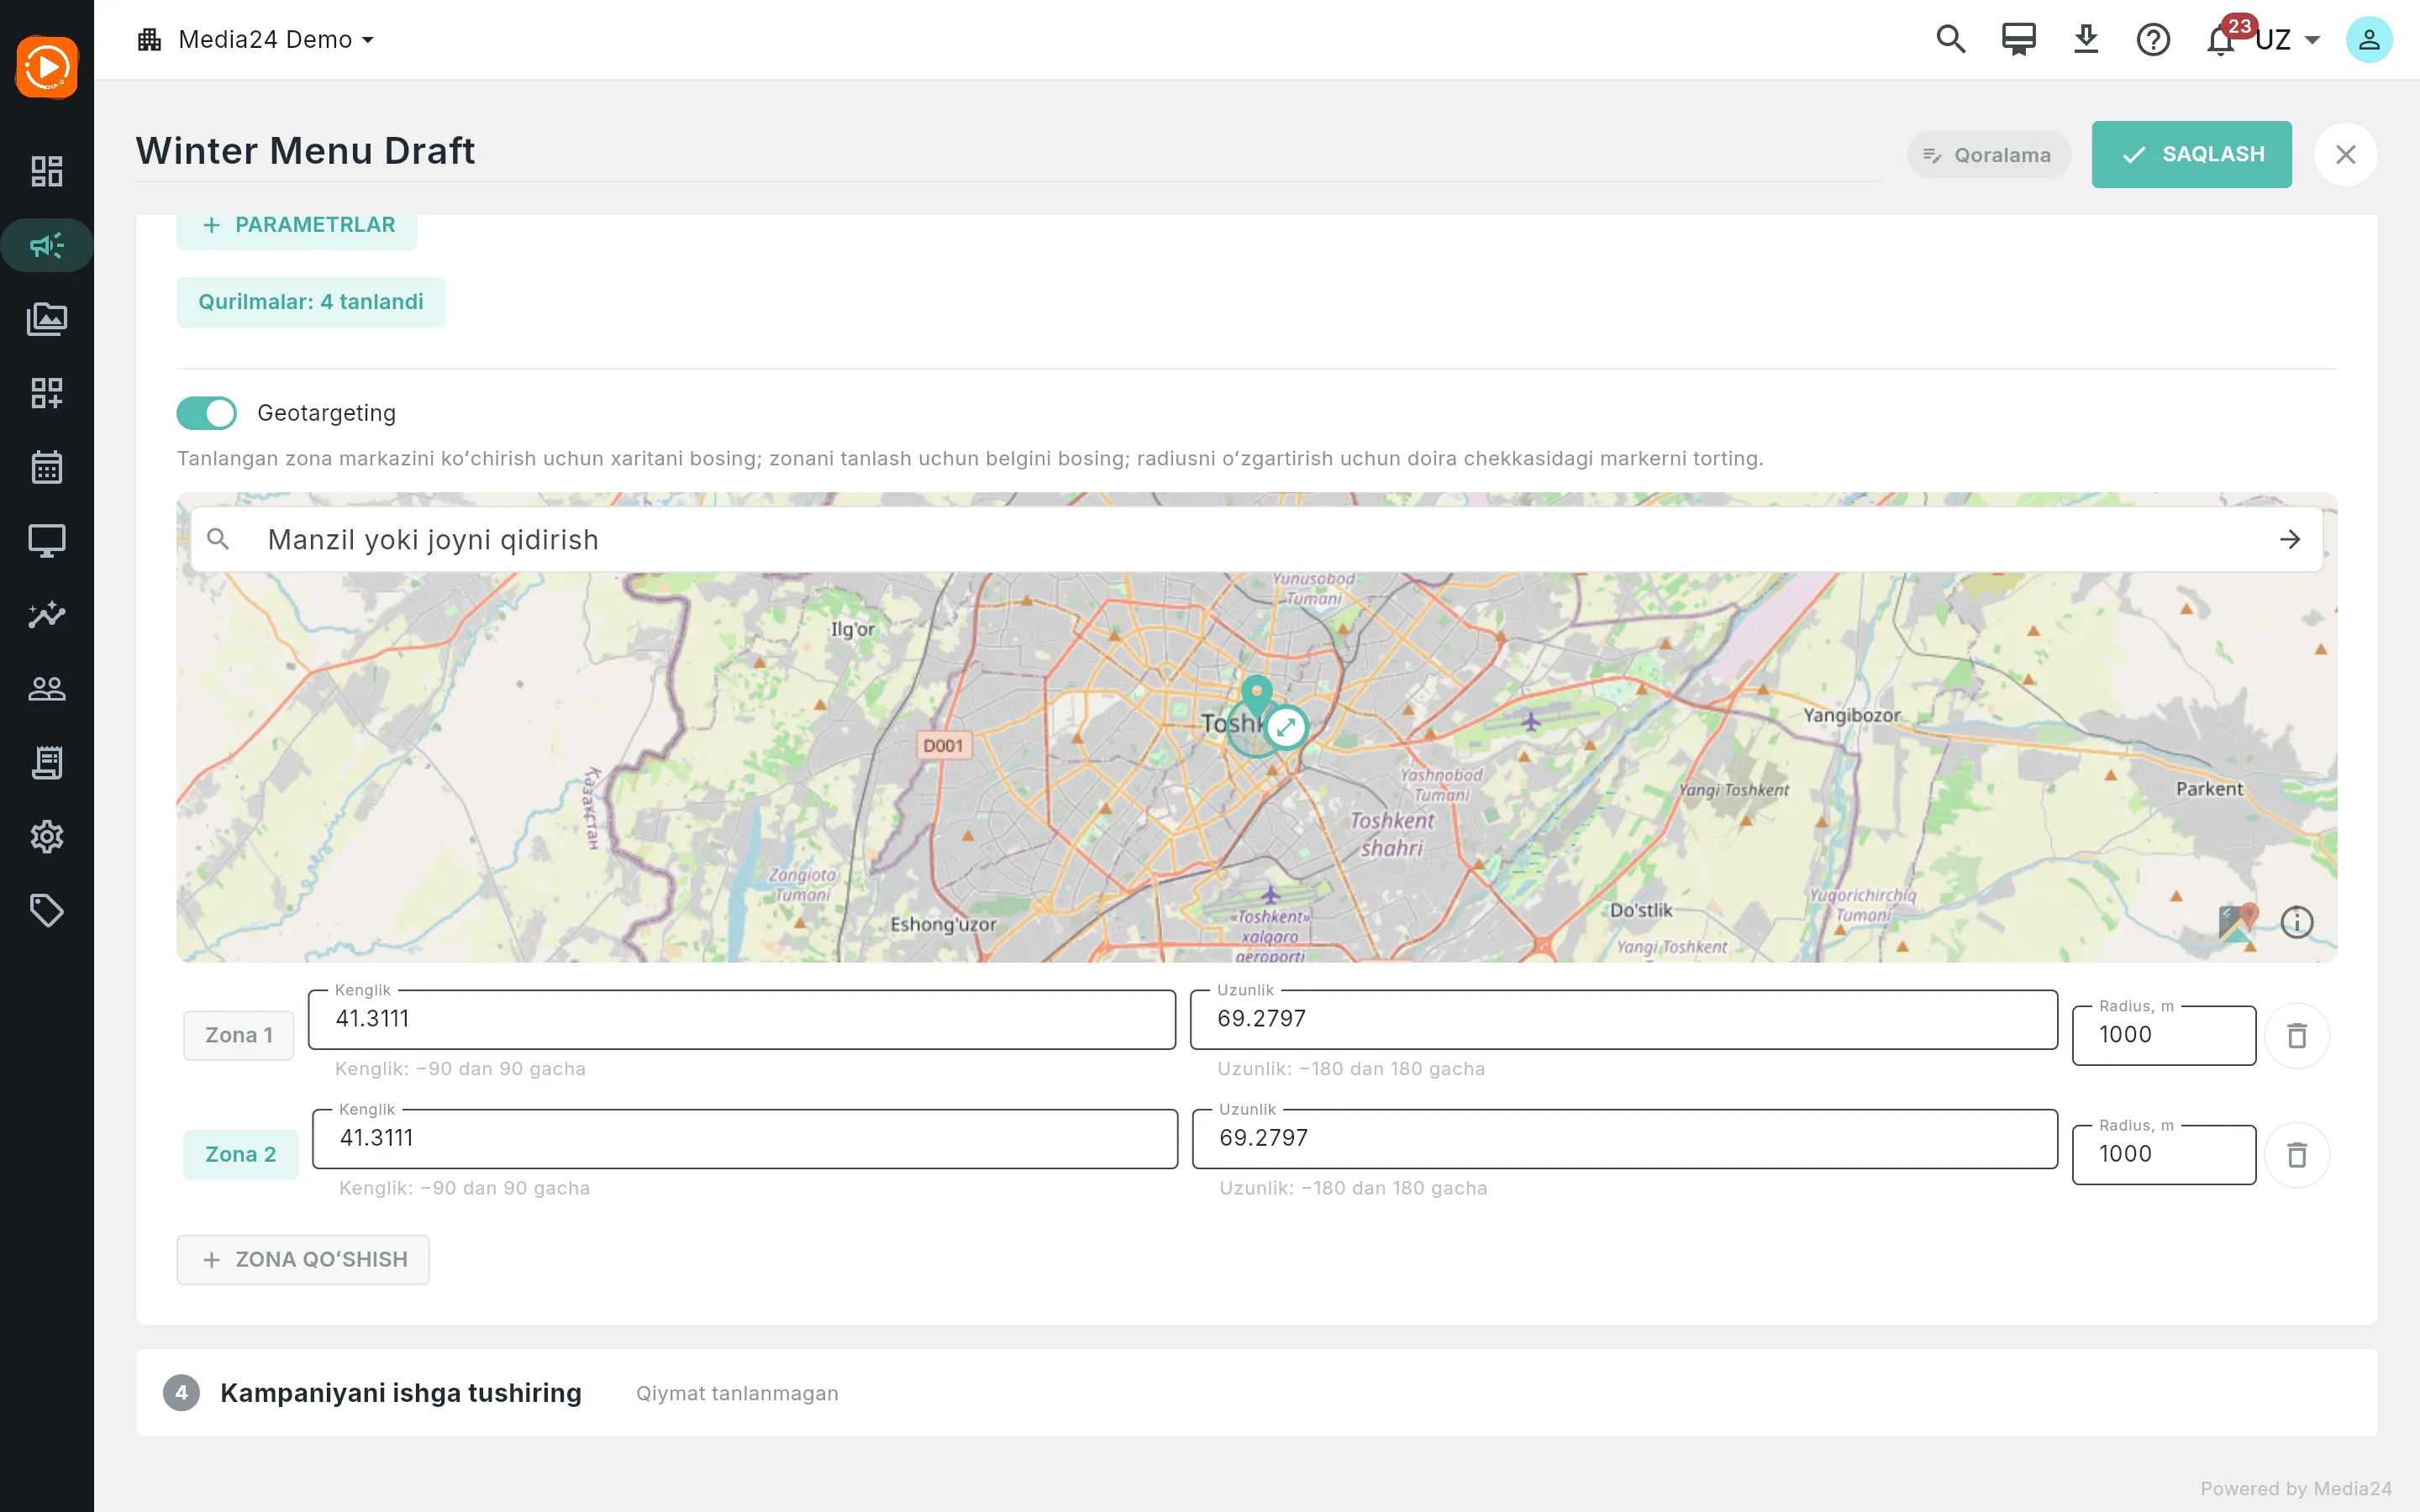Open the tags sidebar icon
The width and height of the screenshot is (2420, 1512).
coord(47,910)
